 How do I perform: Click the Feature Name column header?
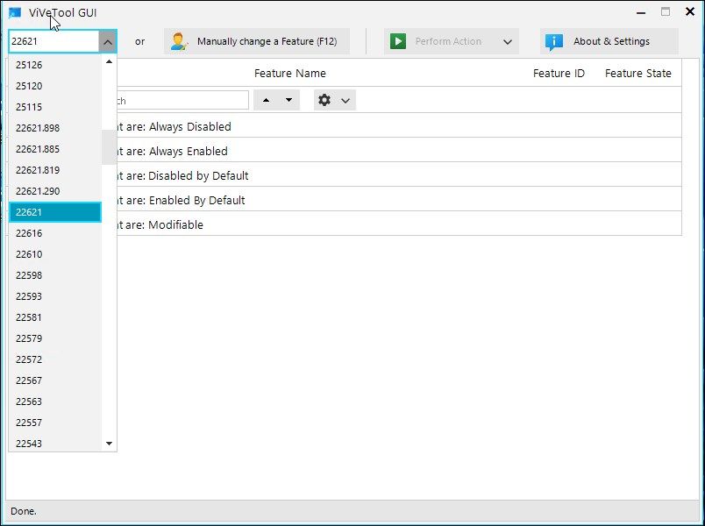(290, 73)
